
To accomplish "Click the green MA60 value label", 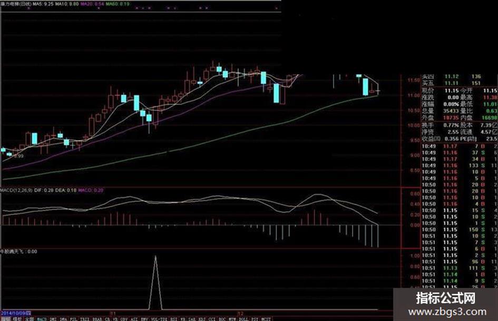I will pyautogui.click(x=118, y=4).
